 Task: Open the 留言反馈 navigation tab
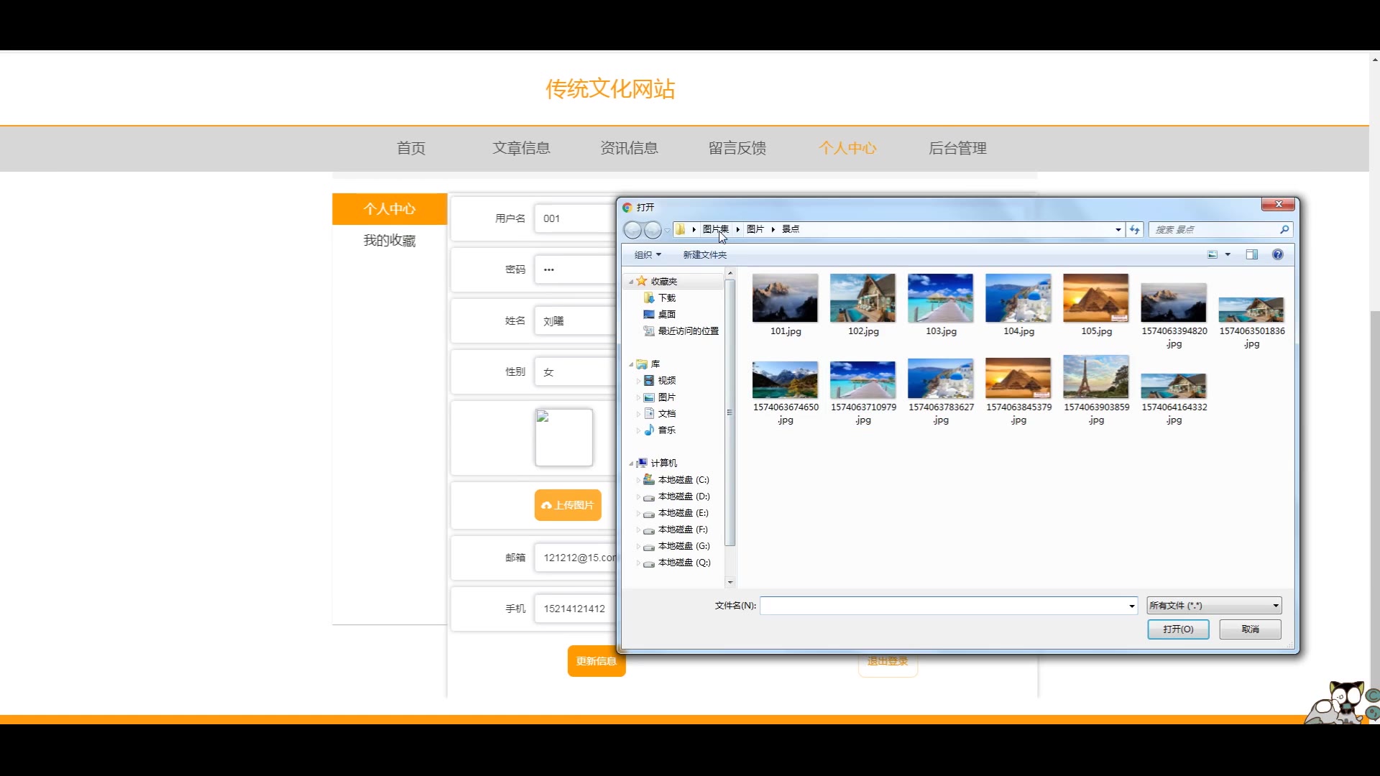pos(737,148)
